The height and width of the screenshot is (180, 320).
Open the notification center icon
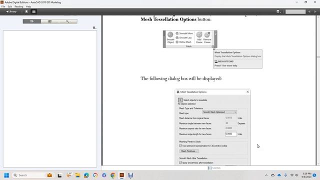(314, 175)
